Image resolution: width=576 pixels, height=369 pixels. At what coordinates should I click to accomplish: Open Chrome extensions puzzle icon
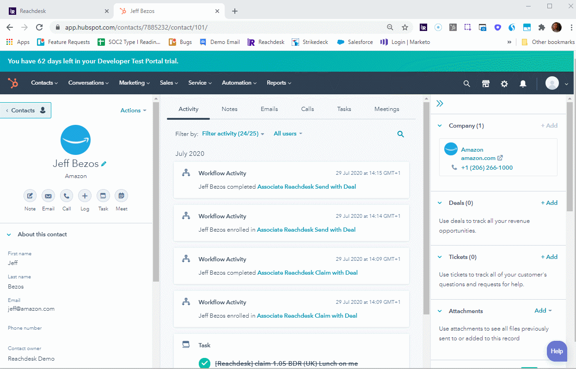[542, 27]
